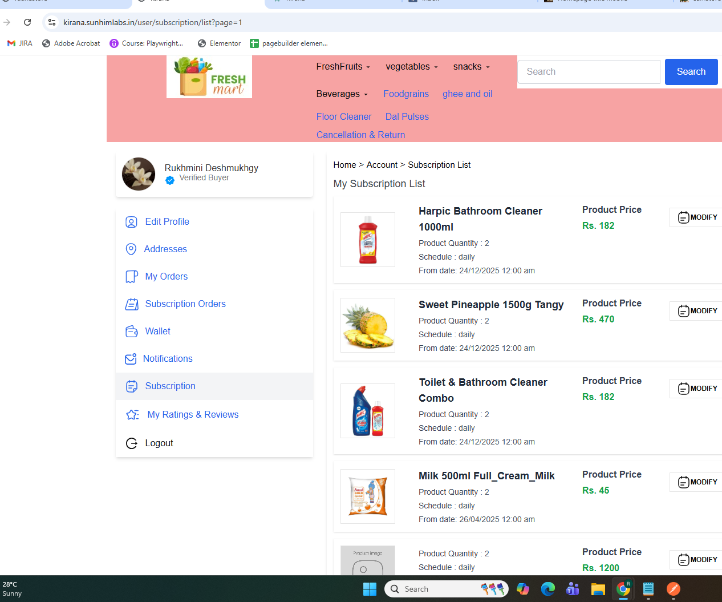The image size is (722, 602).
Task: Expand the Beverages dropdown menu
Action: pyautogui.click(x=342, y=94)
